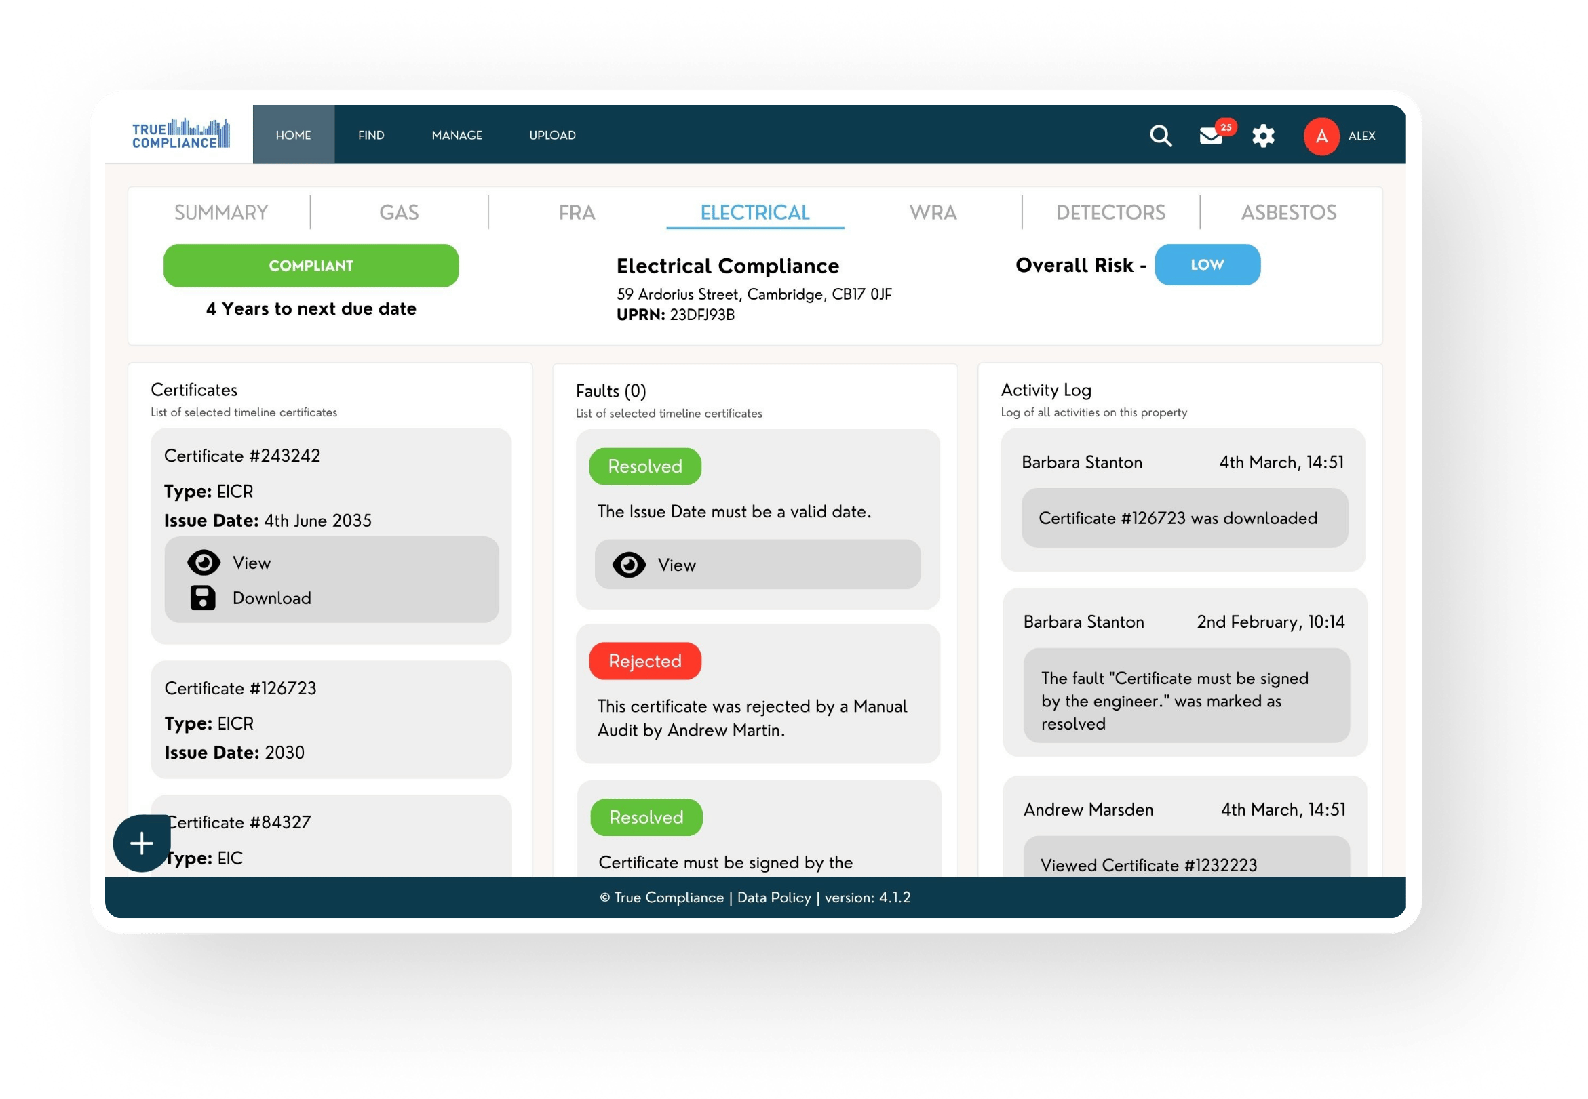Expand the Certificate #126723 entry
1588x1099 pixels.
click(x=329, y=719)
